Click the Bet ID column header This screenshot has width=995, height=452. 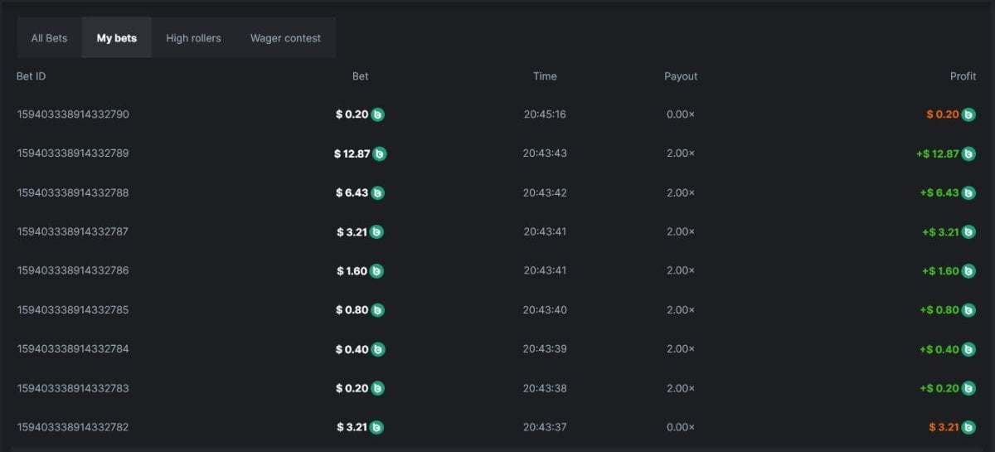32,76
